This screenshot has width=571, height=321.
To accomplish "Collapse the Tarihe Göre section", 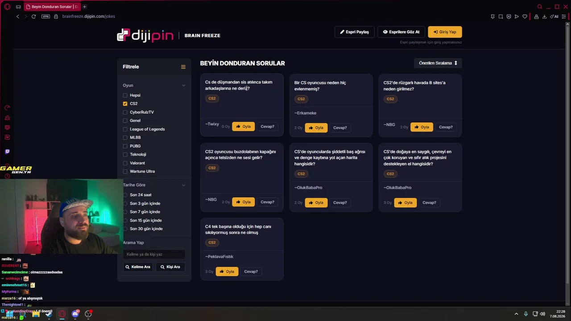I will coord(183,185).
